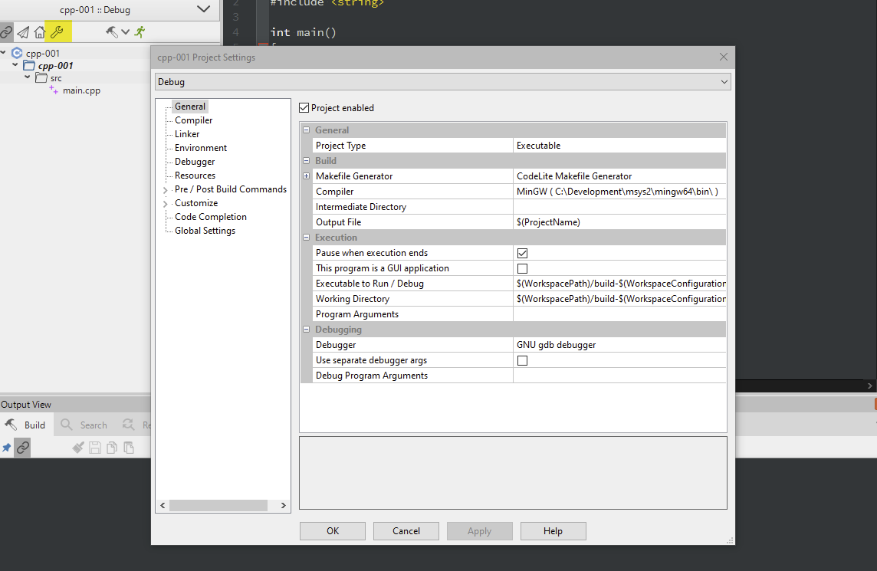
Task: Collapse the Build property group
Action: (306, 160)
